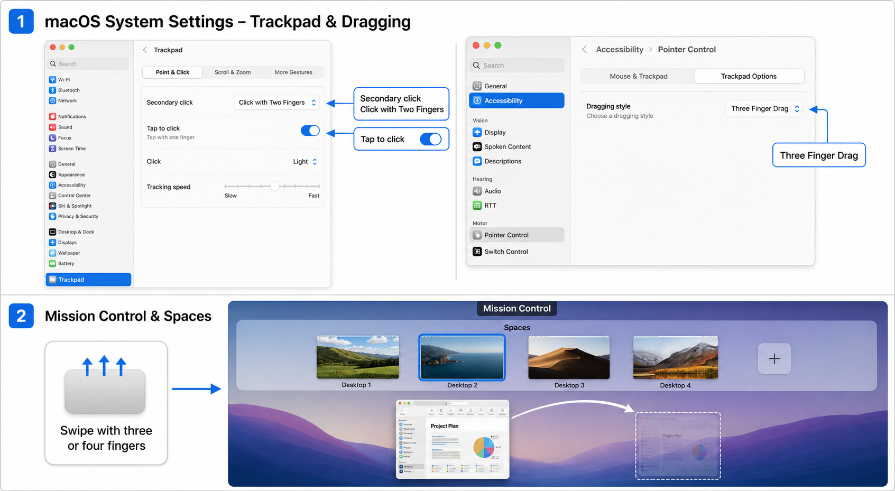The width and height of the screenshot is (895, 491).
Task: Select the Trackpad Options tab
Action: (x=749, y=76)
